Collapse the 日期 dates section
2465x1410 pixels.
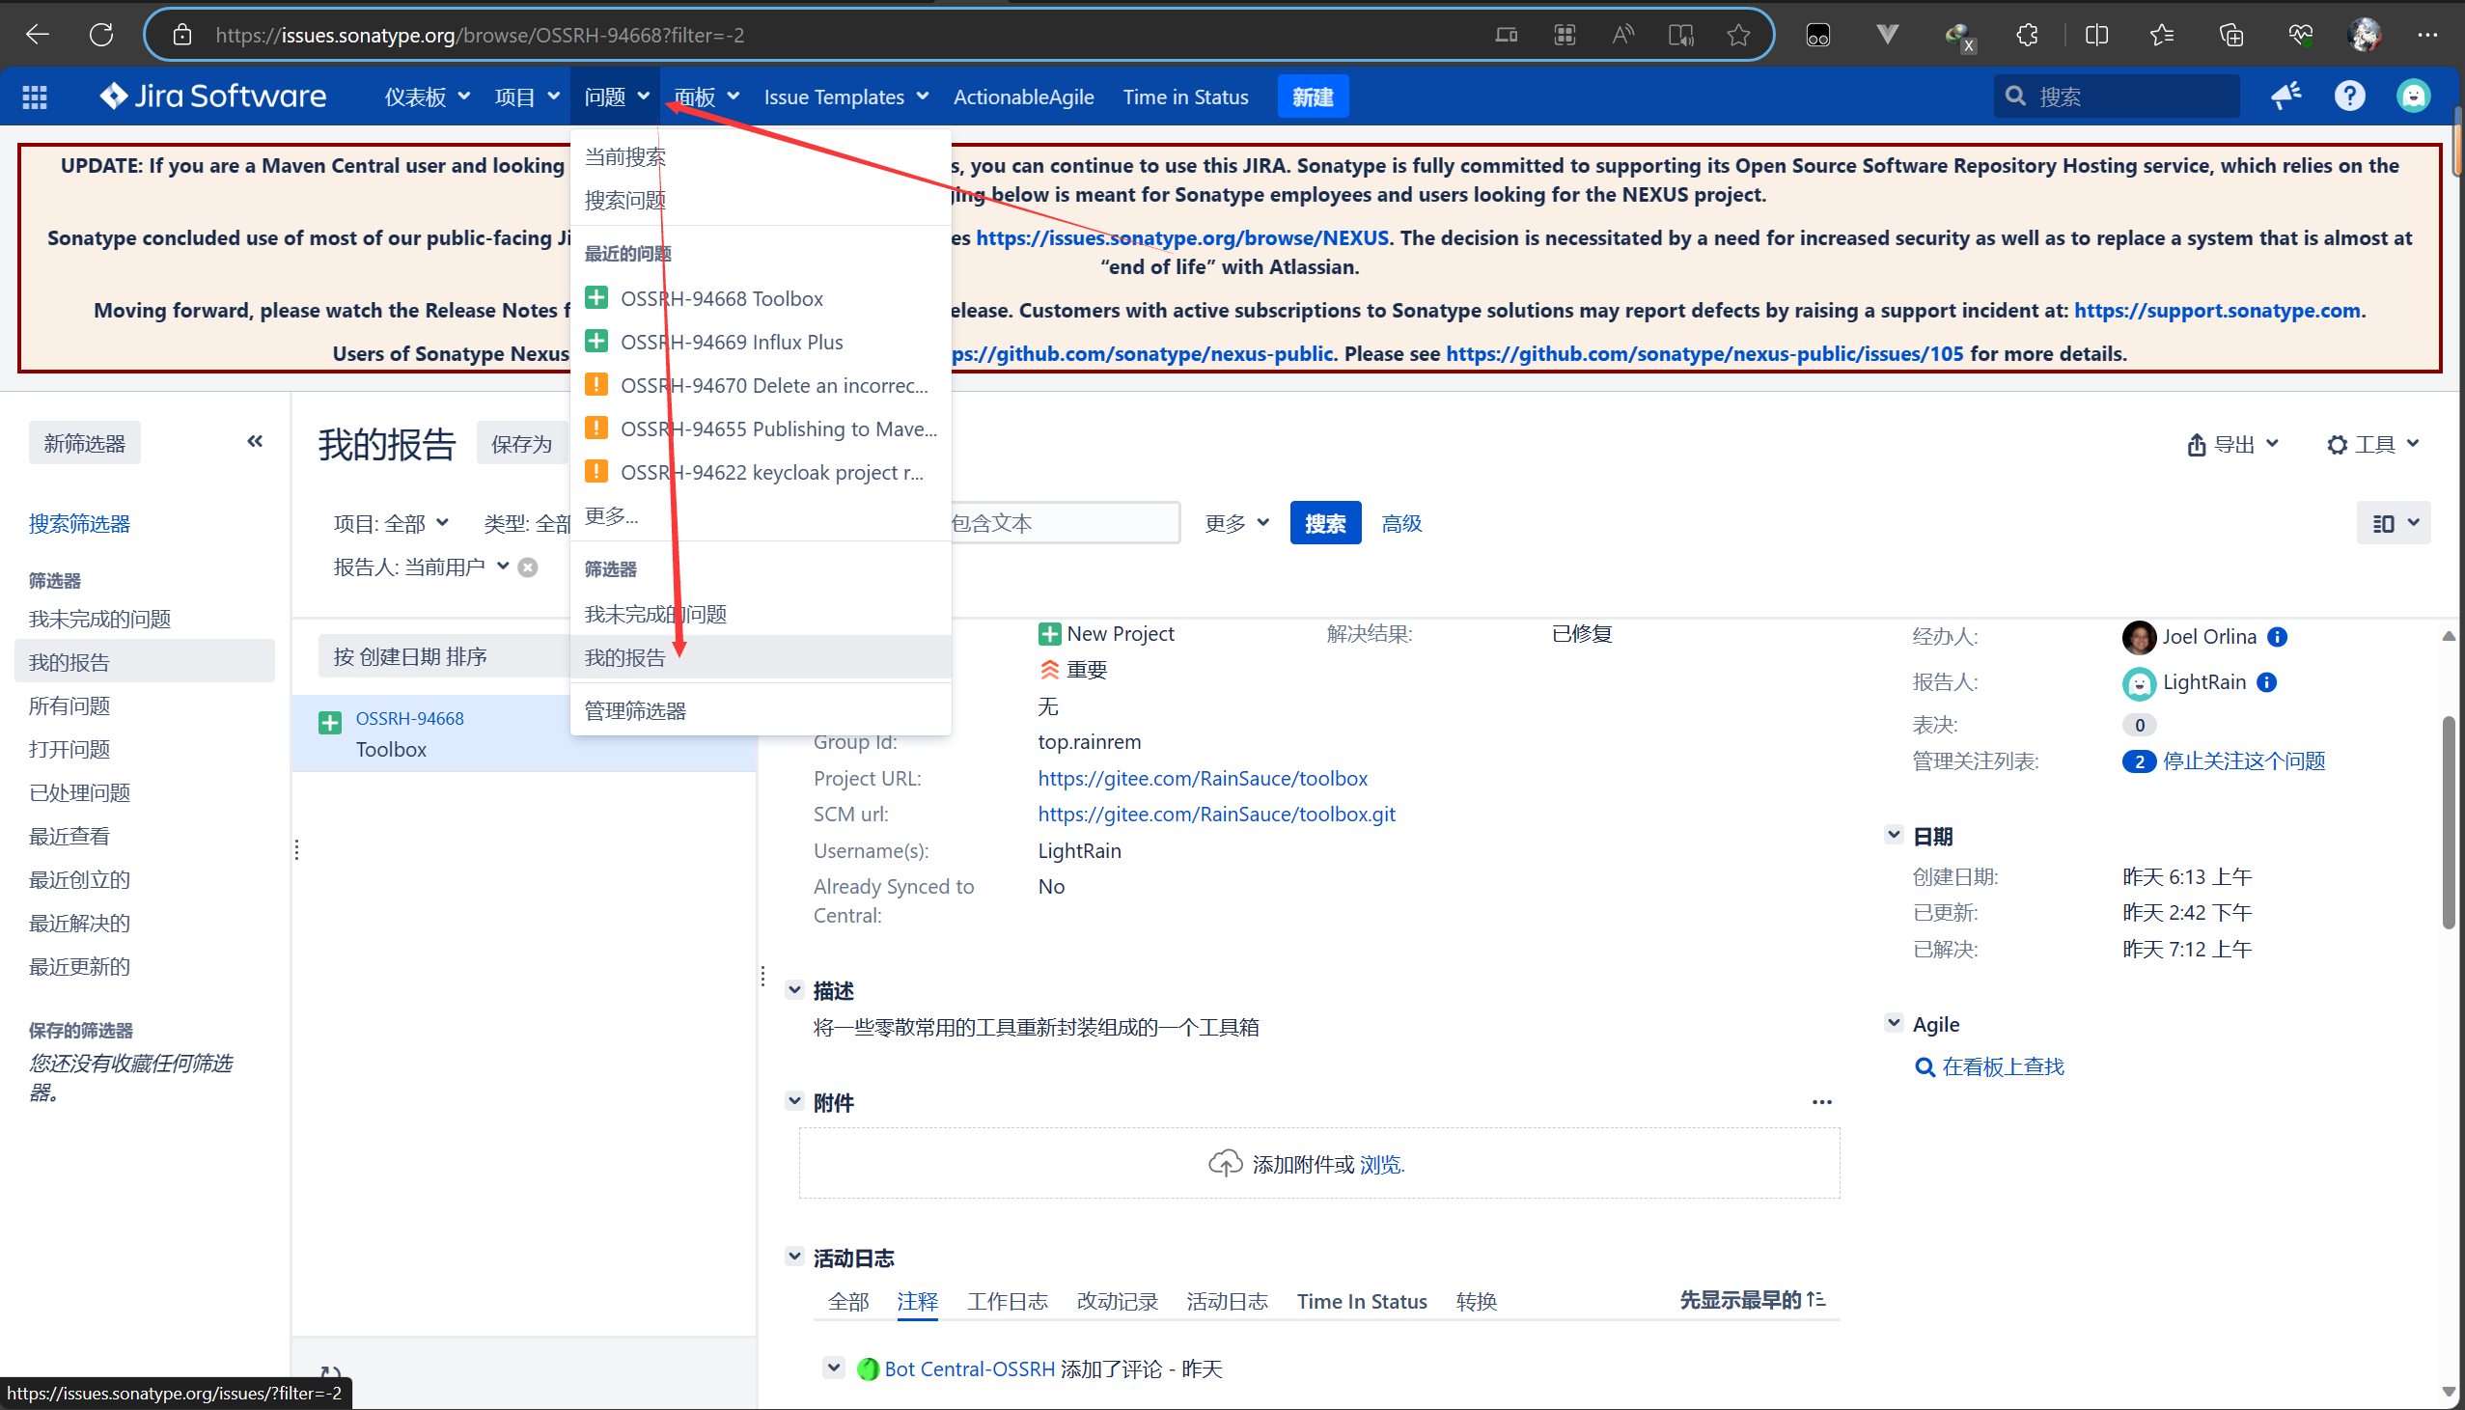[x=1894, y=835]
